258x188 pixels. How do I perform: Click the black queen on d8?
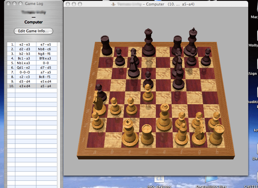pos(149,43)
